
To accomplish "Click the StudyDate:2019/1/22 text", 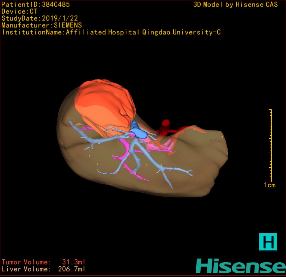I will 40,18.
